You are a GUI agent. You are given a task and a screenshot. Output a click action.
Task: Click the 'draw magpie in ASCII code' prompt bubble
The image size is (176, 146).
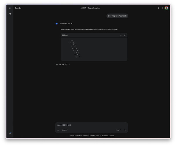117,16
